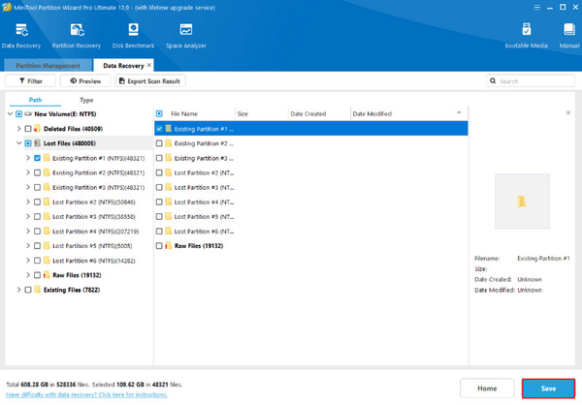Click the folder preview thumbnail

click(x=522, y=202)
